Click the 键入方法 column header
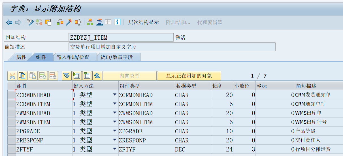This screenshot has width=343, height=156. coord(95,86)
